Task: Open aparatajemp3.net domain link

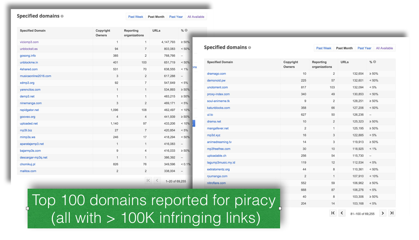Action: (x=32, y=144)
